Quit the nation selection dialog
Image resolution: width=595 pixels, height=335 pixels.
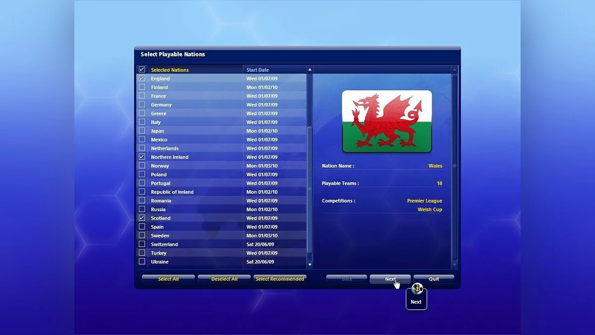(434, 279)
